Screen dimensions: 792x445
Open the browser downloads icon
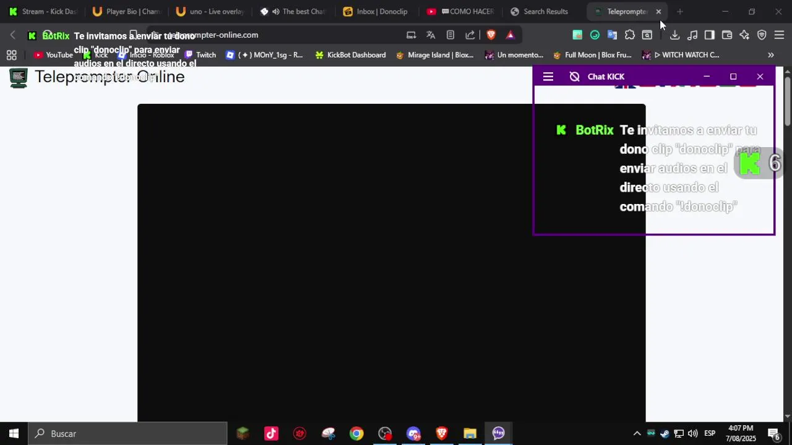(x=675, y=35)
